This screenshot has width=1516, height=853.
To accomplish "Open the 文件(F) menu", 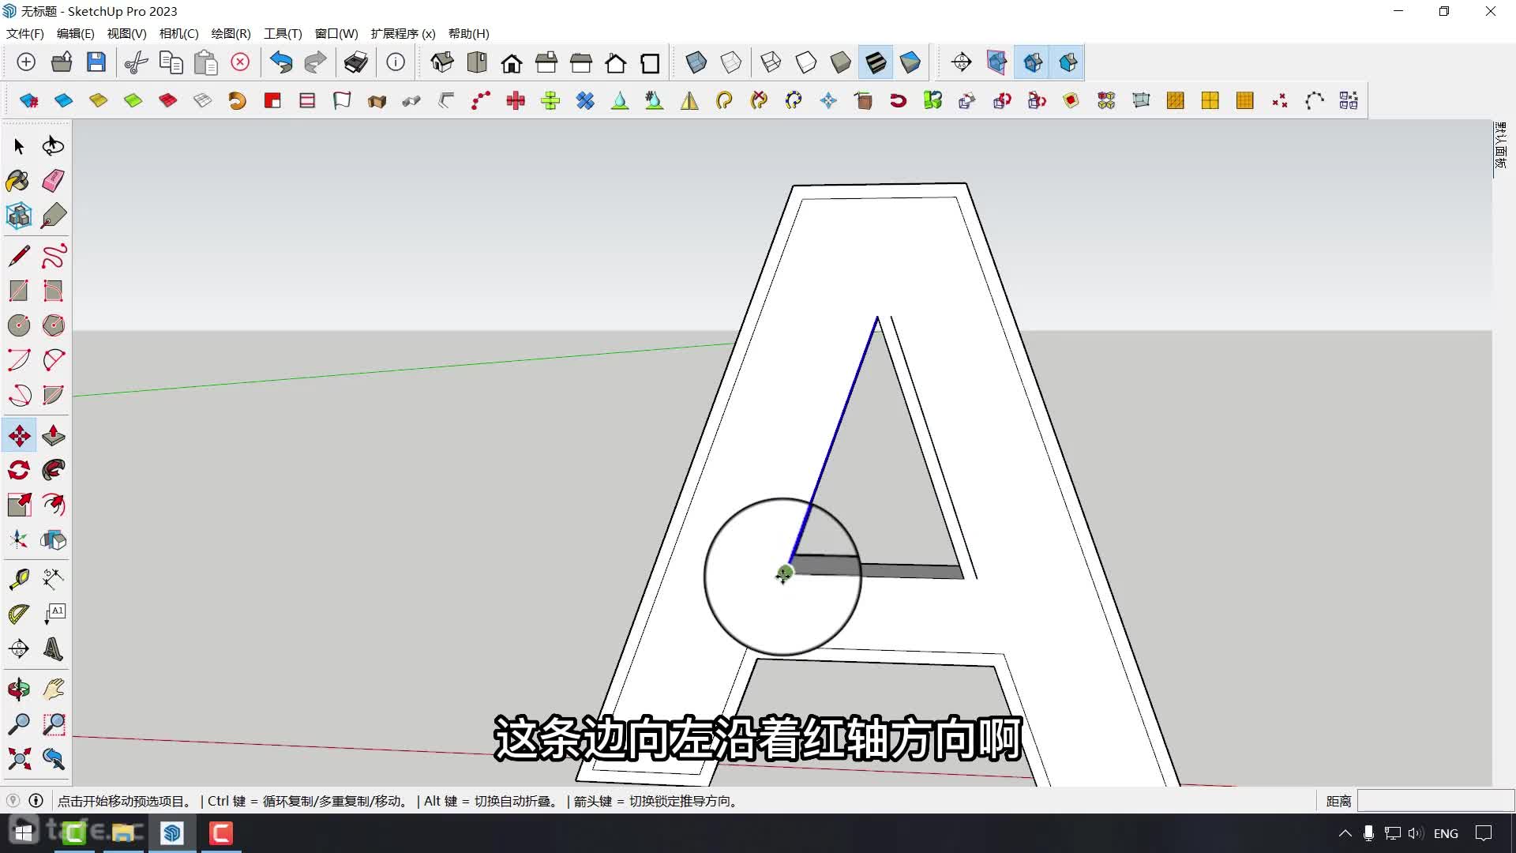I will click(25, 34).
